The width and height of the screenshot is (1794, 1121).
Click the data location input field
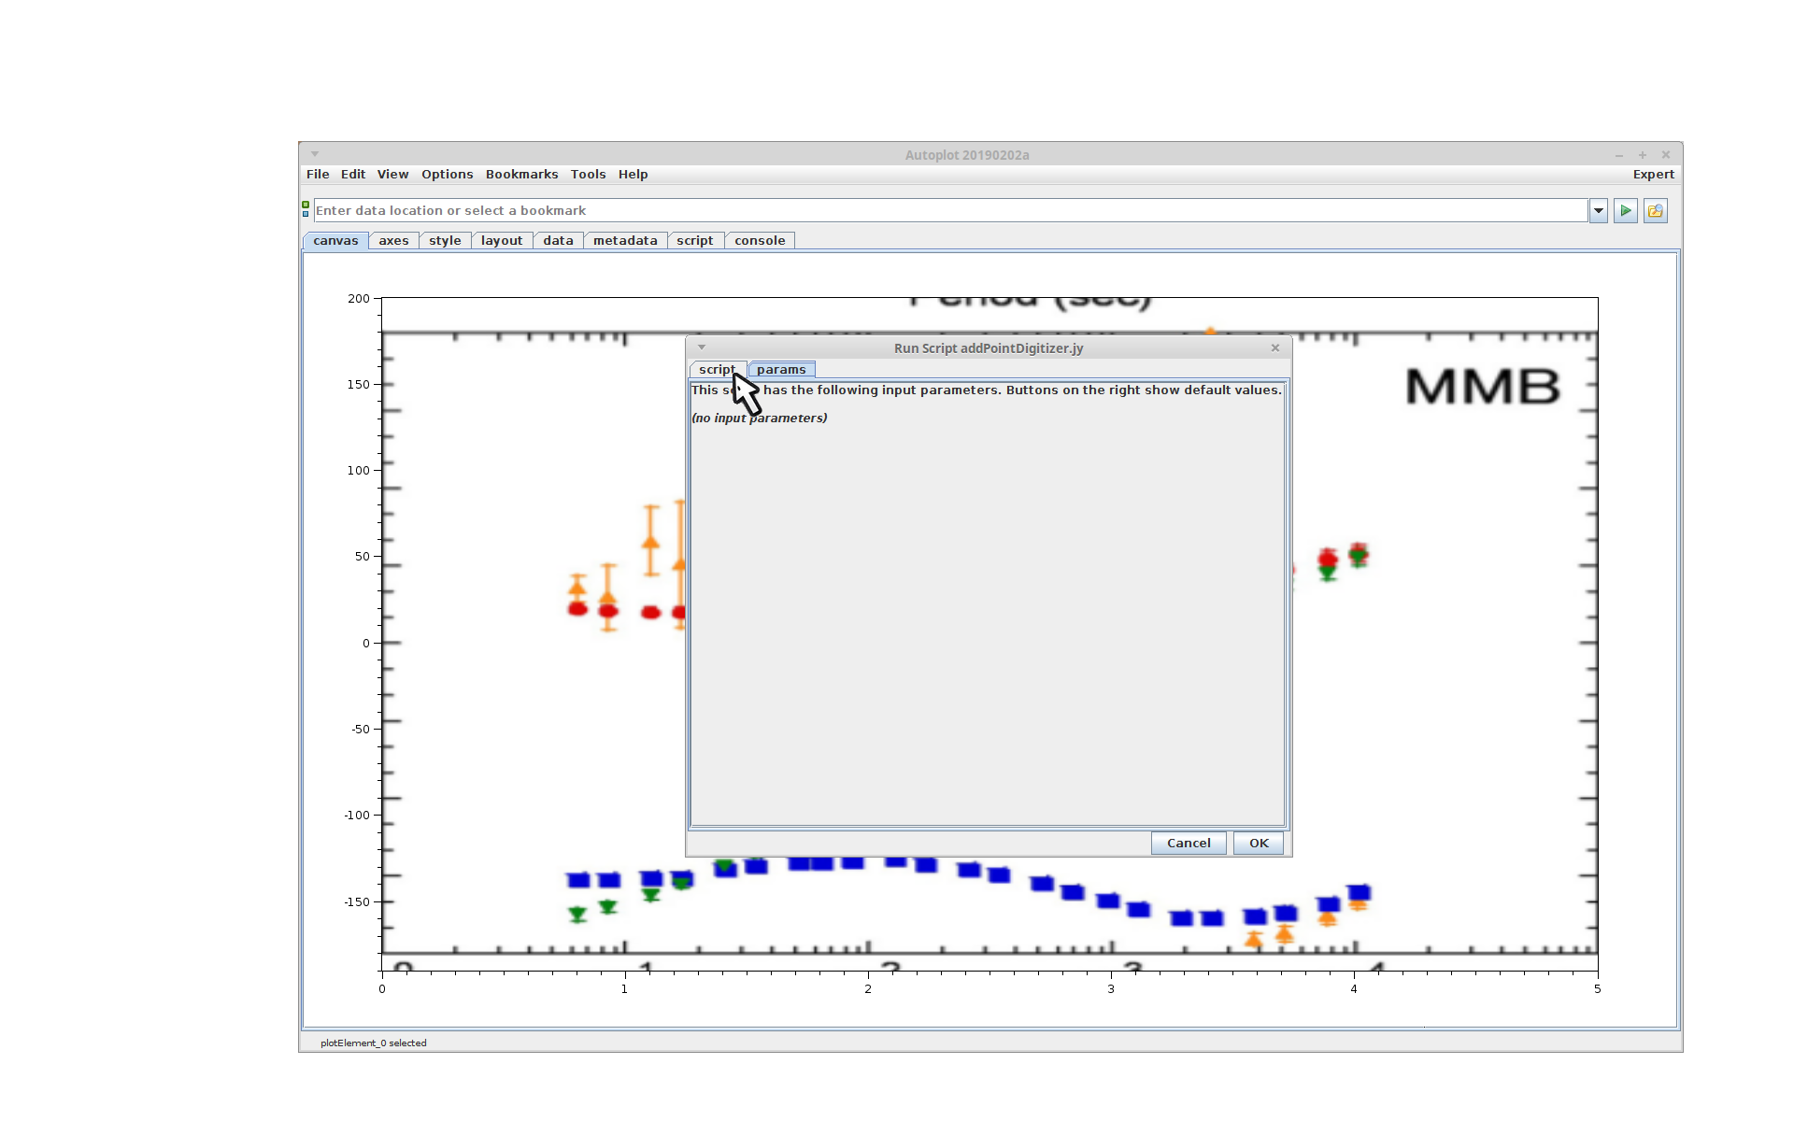click(950, 211)
